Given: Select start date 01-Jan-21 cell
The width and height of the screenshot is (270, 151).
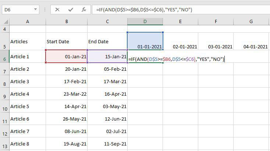Looking at the screenshot, I should 67,56.
